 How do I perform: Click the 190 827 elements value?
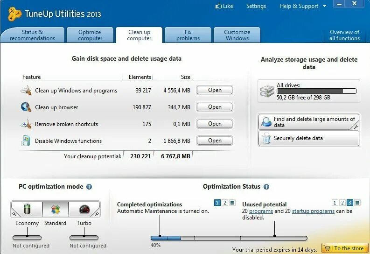141,107
